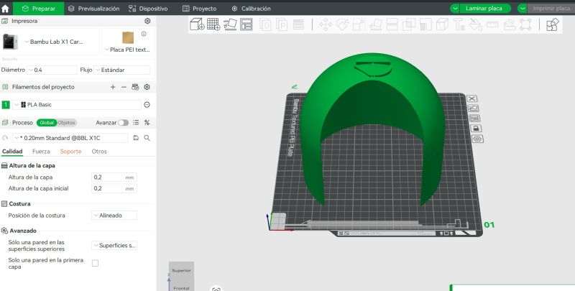
Task: Click the plate arrange icon beside build plate
Action: (474, 119)
